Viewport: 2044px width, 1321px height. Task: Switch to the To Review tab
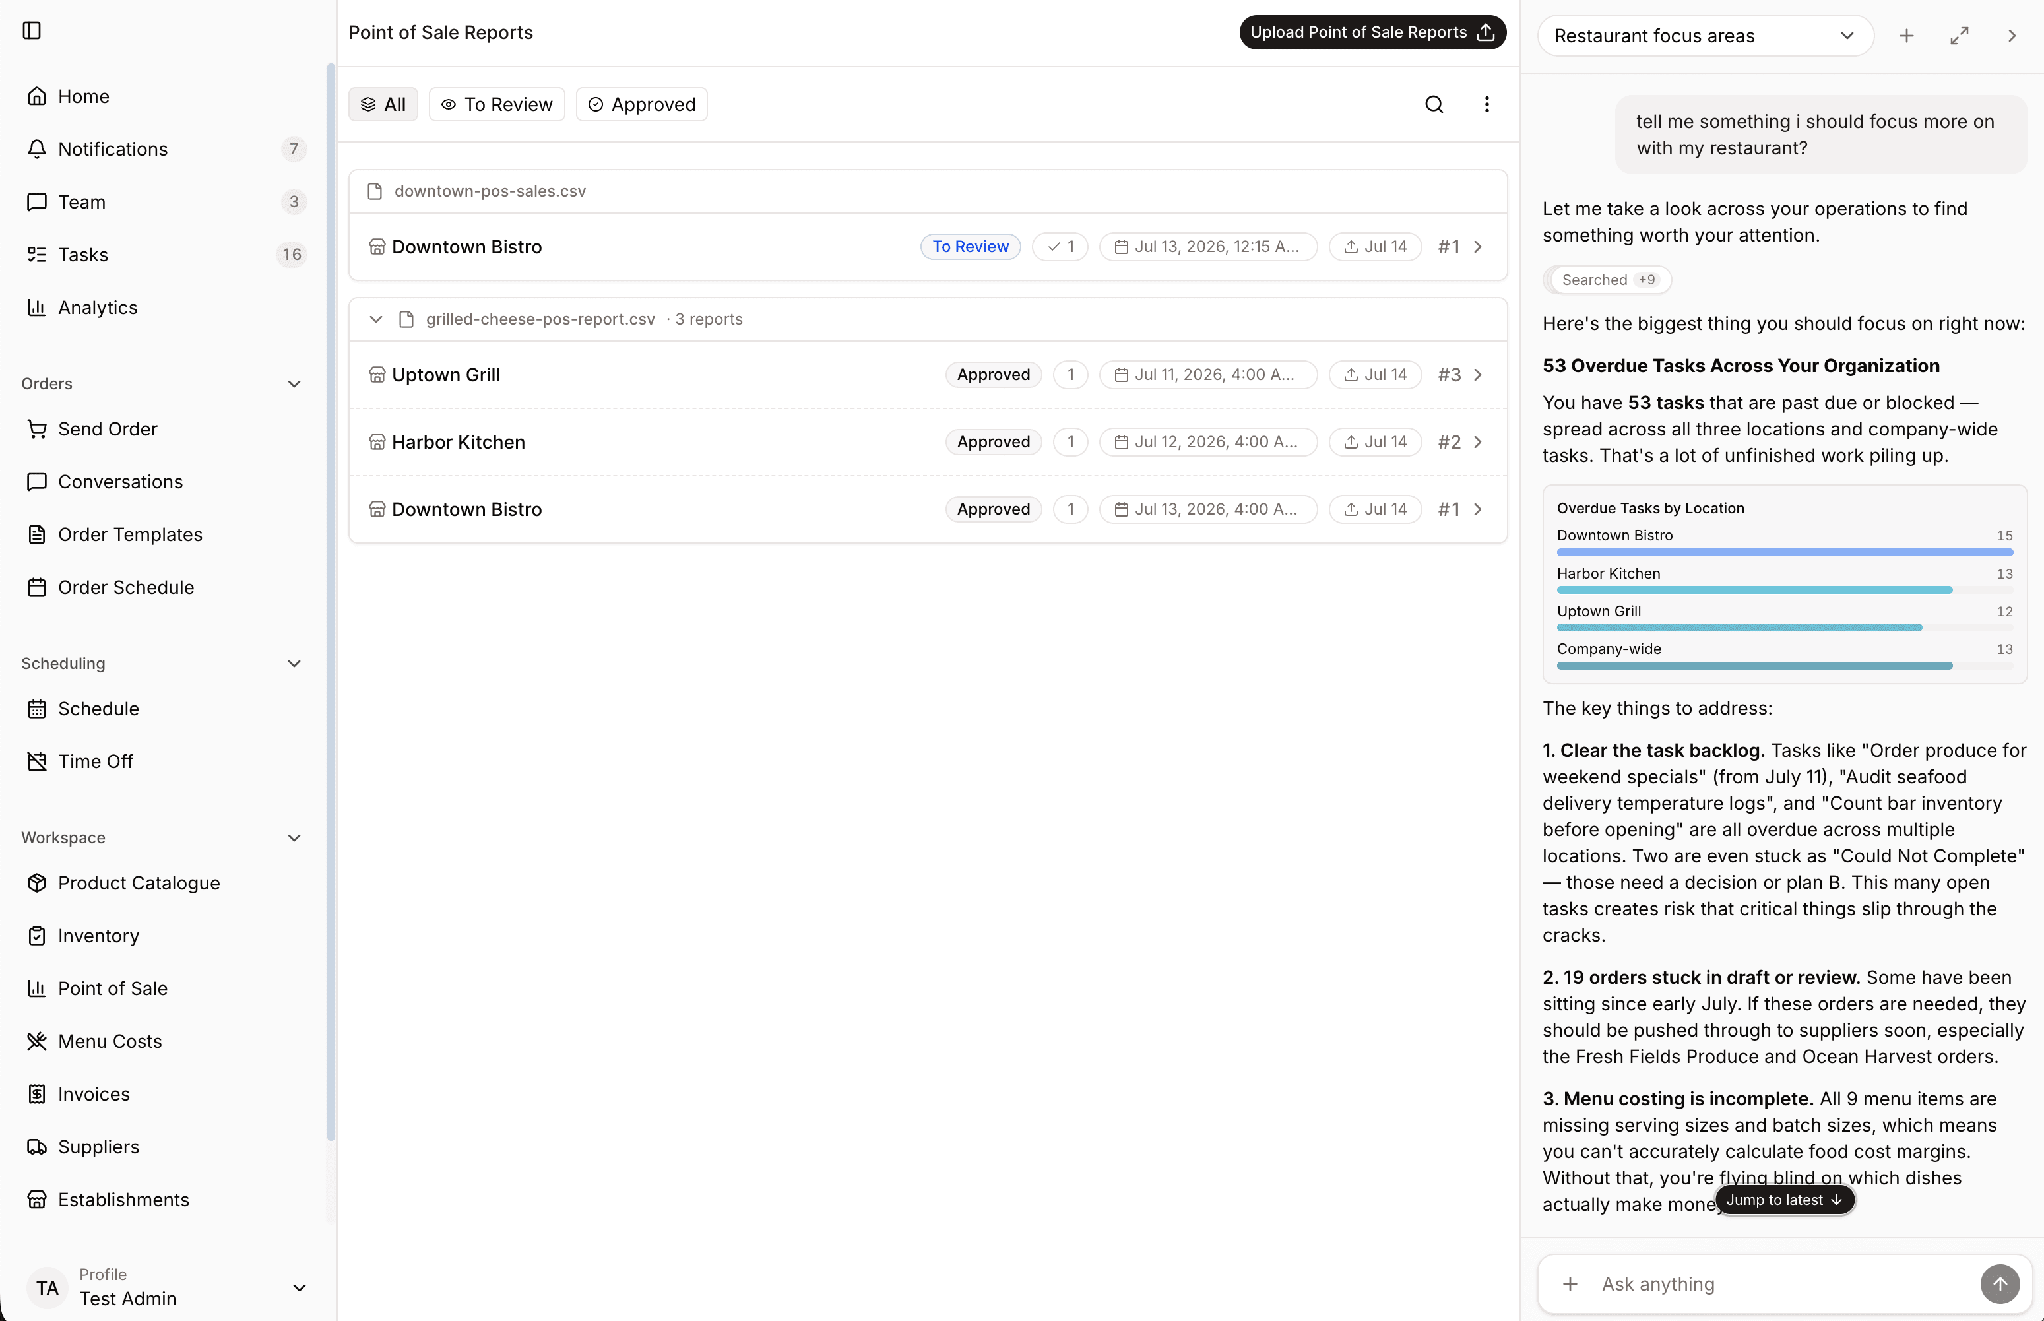tap(497, 105)
